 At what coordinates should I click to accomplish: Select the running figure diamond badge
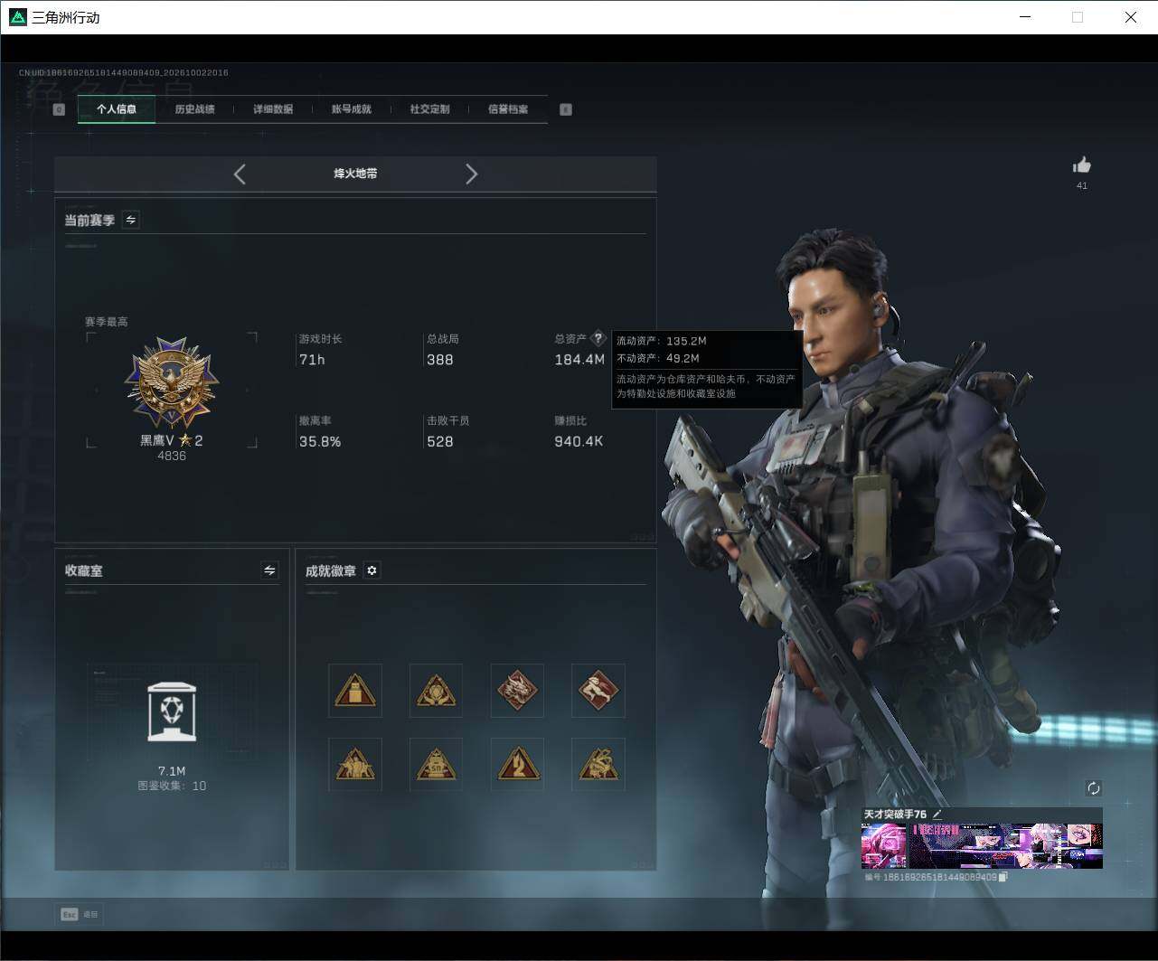click(598, 691)
